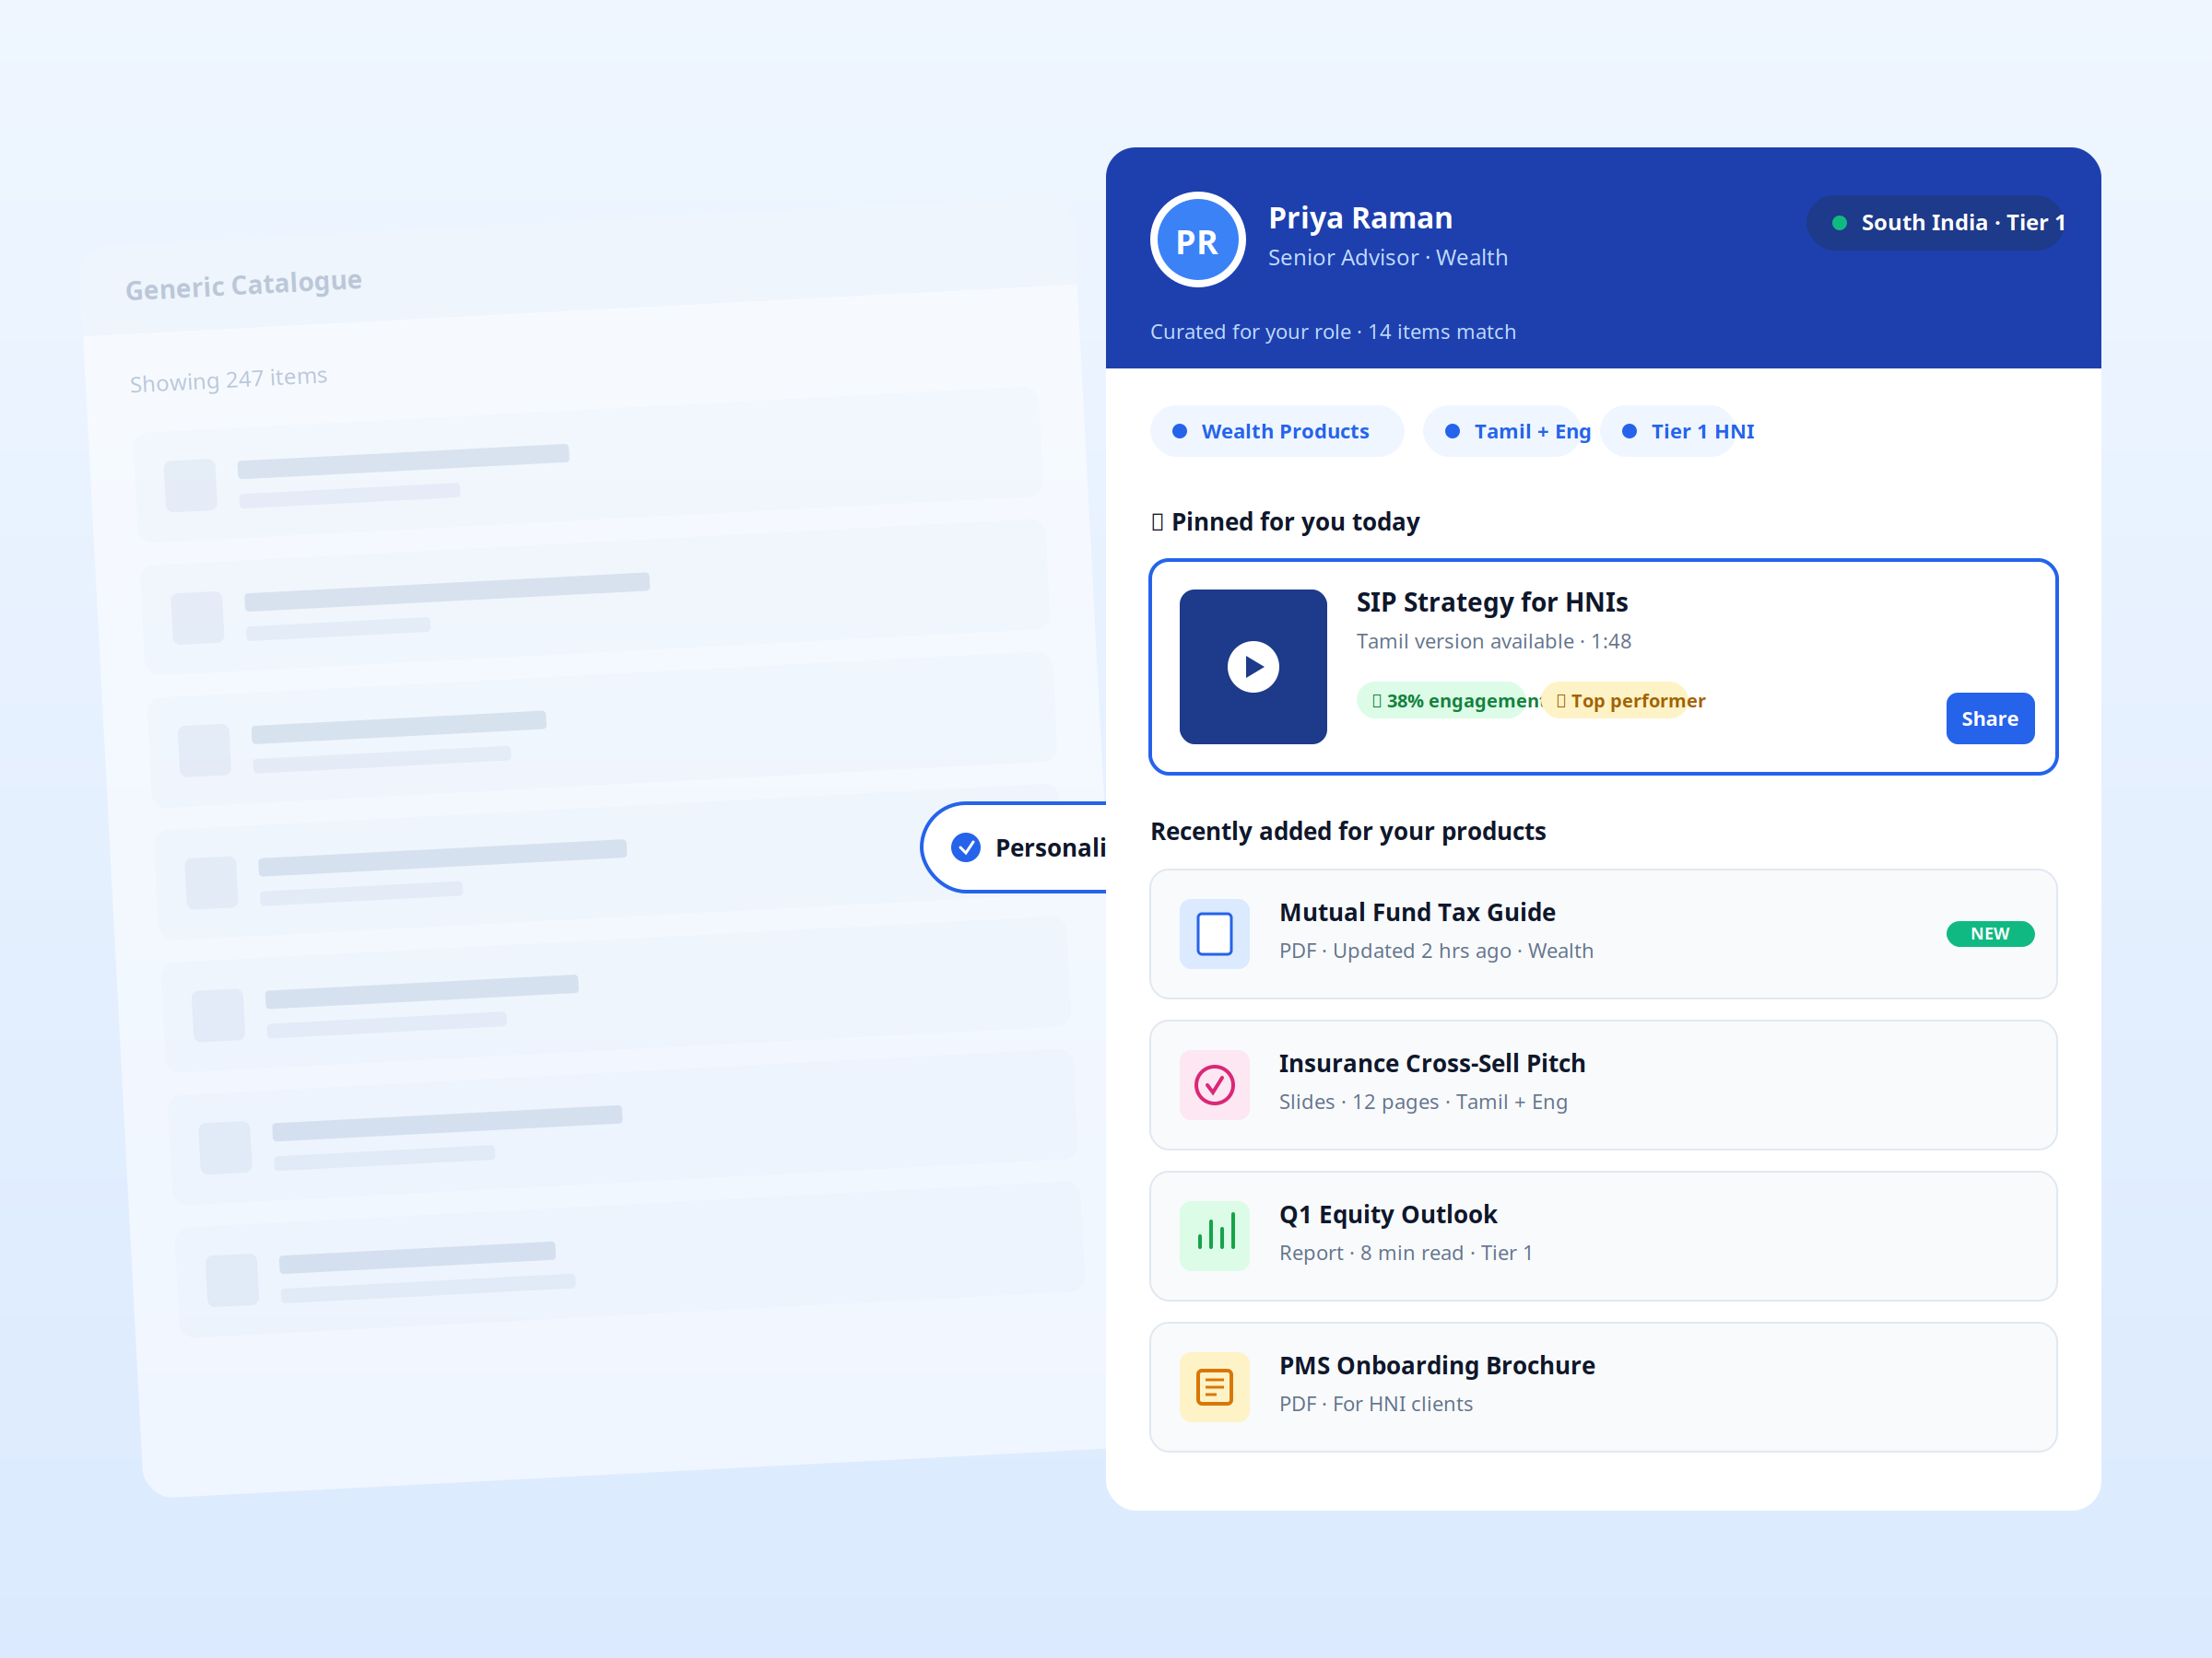Open SIP Strategy for HNIs title
Screen dimensions: 2212x1658
pyautogui.click(x=1492, y=602)
